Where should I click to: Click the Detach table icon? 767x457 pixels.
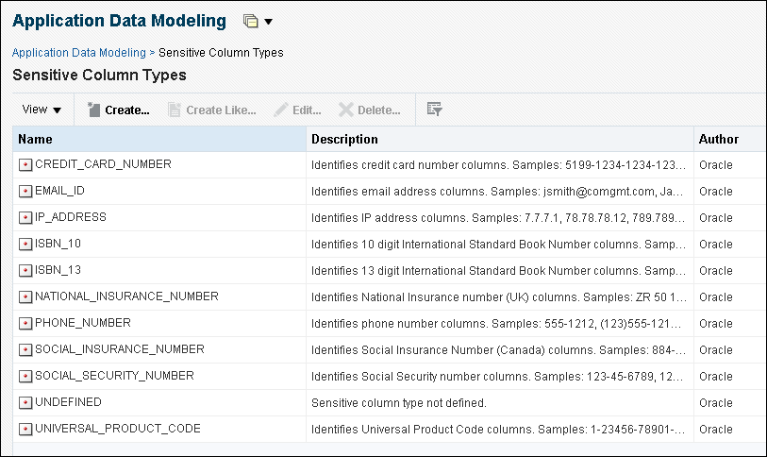(x=434, y=110)
